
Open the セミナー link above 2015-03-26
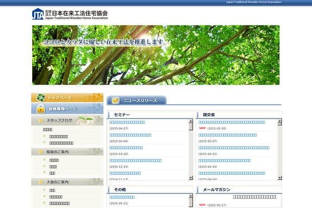(126, 148)
